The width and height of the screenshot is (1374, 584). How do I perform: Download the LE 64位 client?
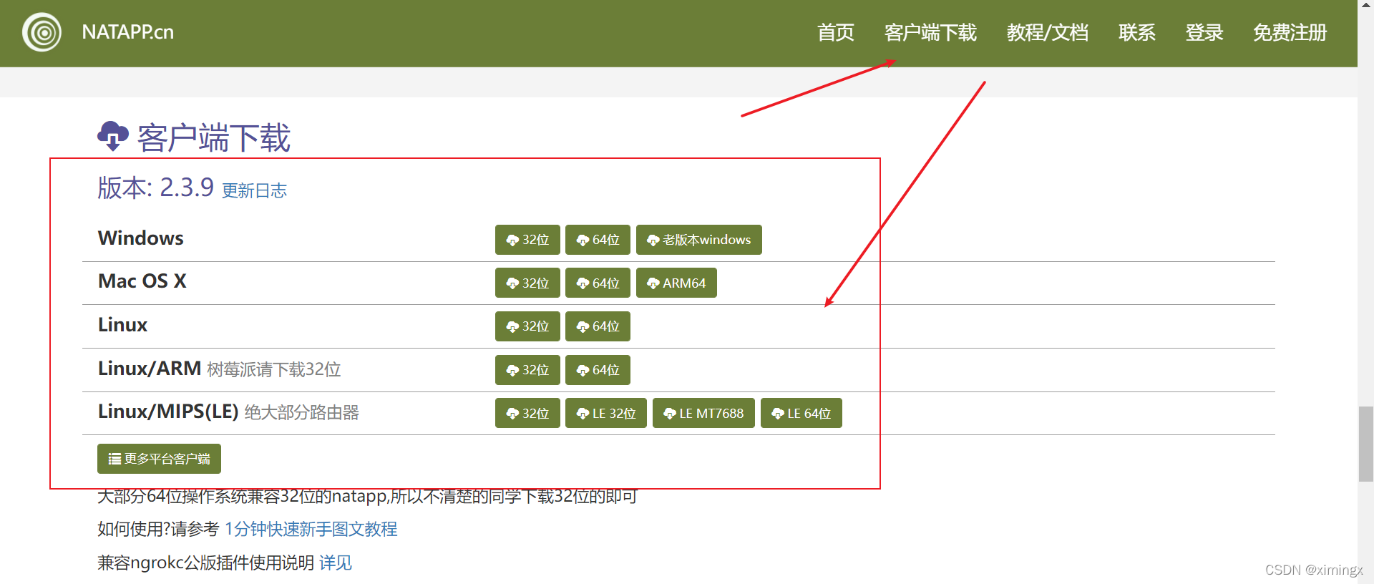click(x=801, y=413)
